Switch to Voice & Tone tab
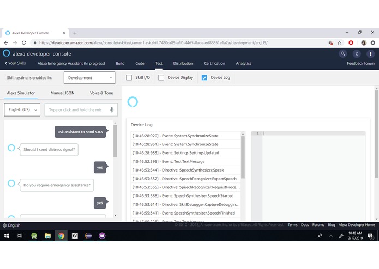This screenshot has height=269, width=379. pos(101,93)
